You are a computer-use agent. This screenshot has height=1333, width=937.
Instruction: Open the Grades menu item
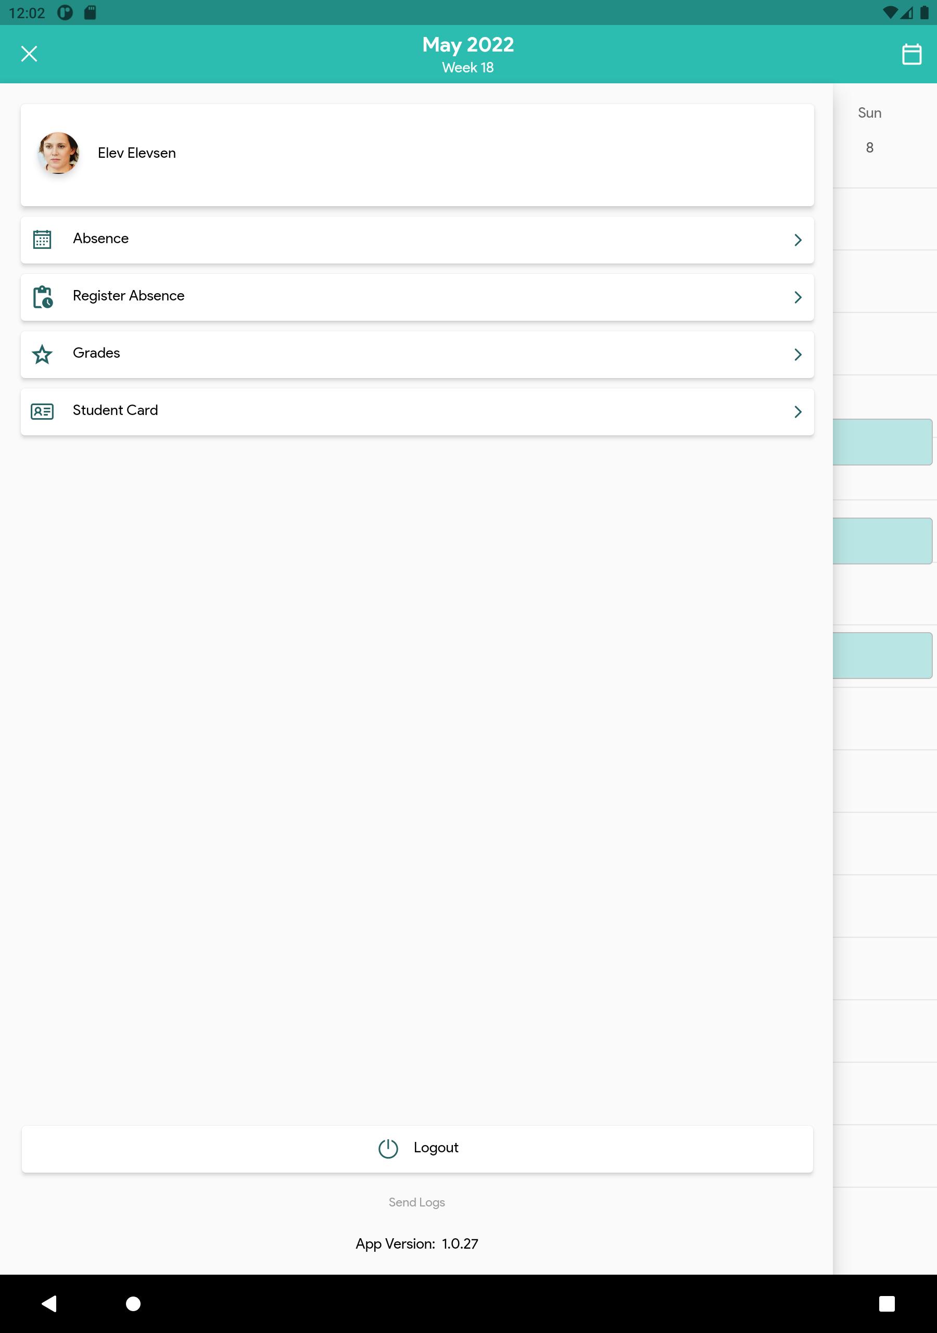(417, 354)
